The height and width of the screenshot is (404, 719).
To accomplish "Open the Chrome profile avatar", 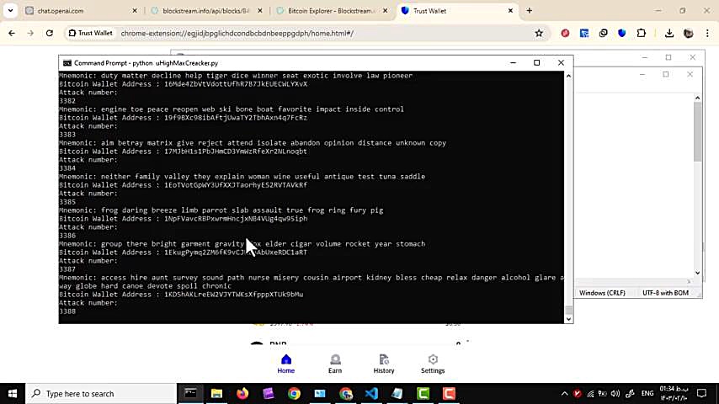I will point(689,33).
